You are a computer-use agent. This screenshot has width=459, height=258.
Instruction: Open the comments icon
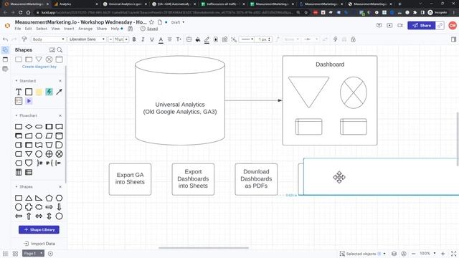point(379,26)
